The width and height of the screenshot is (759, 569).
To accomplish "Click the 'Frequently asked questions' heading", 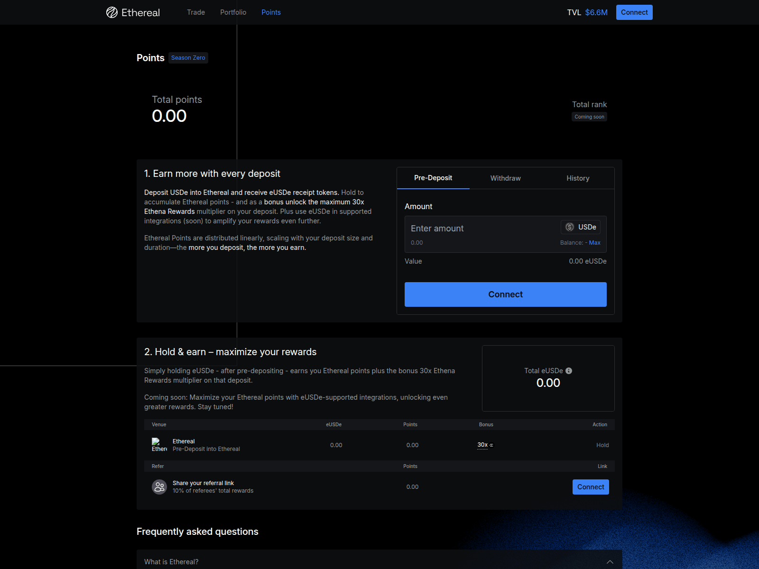I will tap(197, 532).
